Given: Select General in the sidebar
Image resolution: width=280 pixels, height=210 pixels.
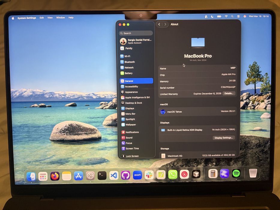Looking at the screenshot, I should click(x=136, y=81).
